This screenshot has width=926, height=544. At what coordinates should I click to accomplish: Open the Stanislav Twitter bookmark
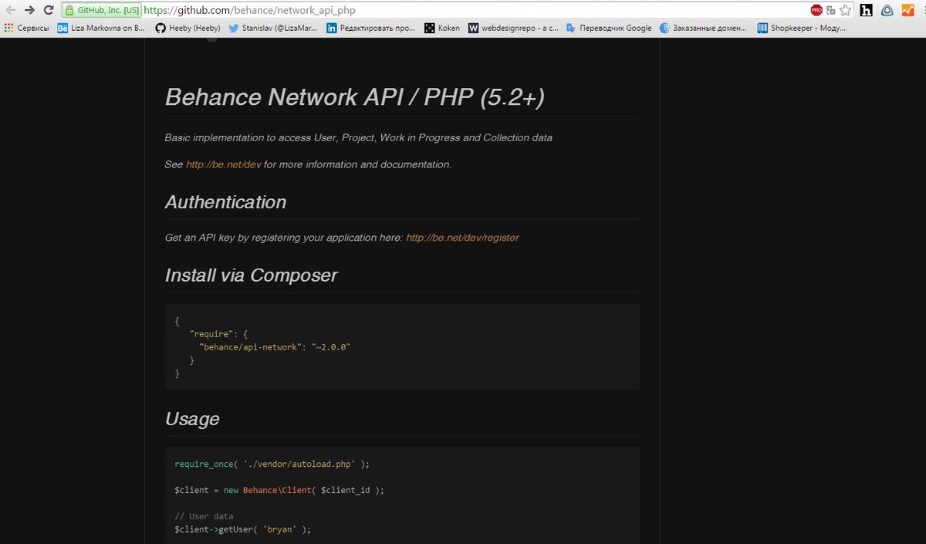273,28
